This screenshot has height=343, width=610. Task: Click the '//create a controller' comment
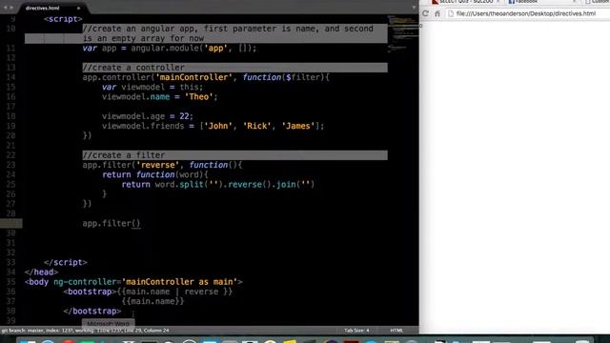[133, 68]
